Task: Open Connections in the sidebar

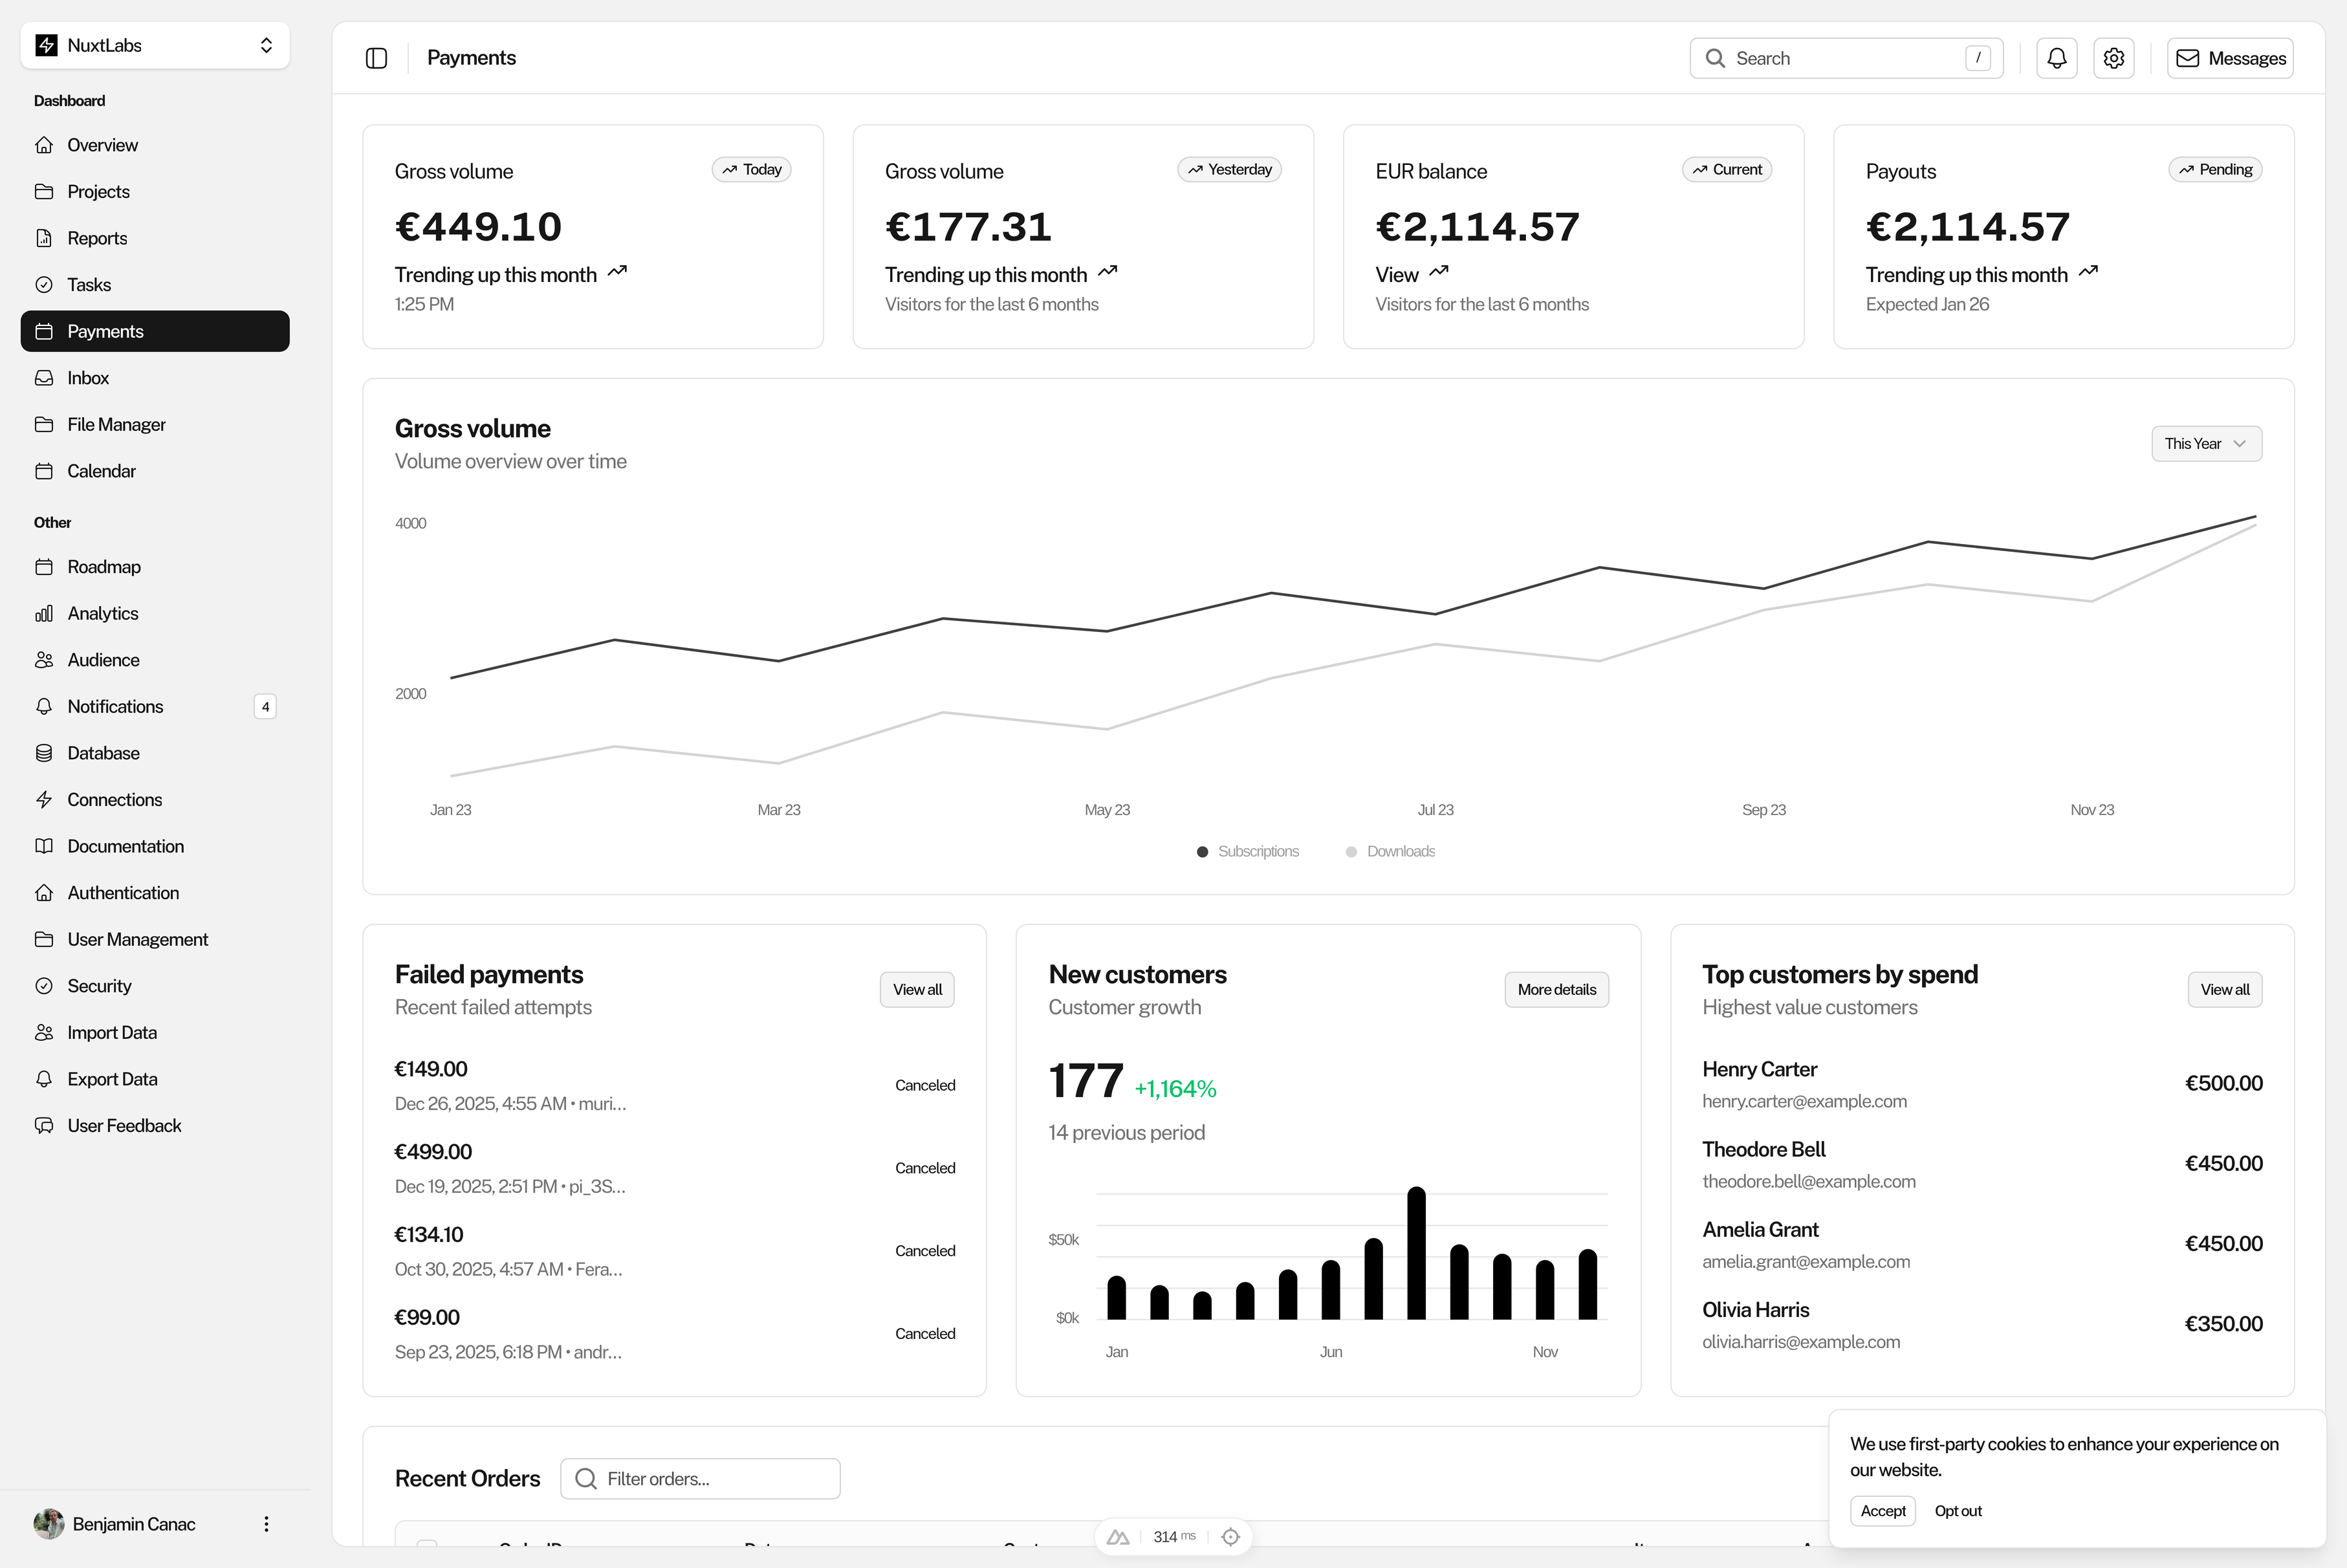Action: pos(114,800)
